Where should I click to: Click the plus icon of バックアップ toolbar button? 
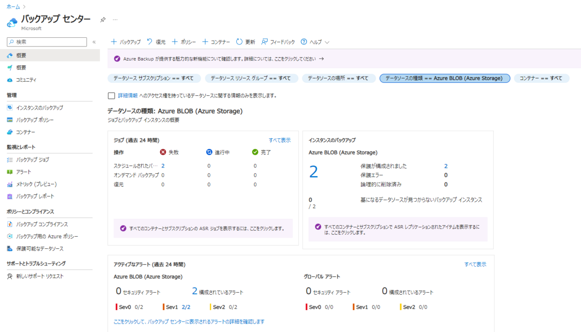pyautogui.click(x=114, y=42)
